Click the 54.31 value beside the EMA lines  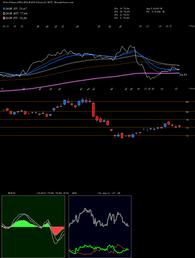183,75
